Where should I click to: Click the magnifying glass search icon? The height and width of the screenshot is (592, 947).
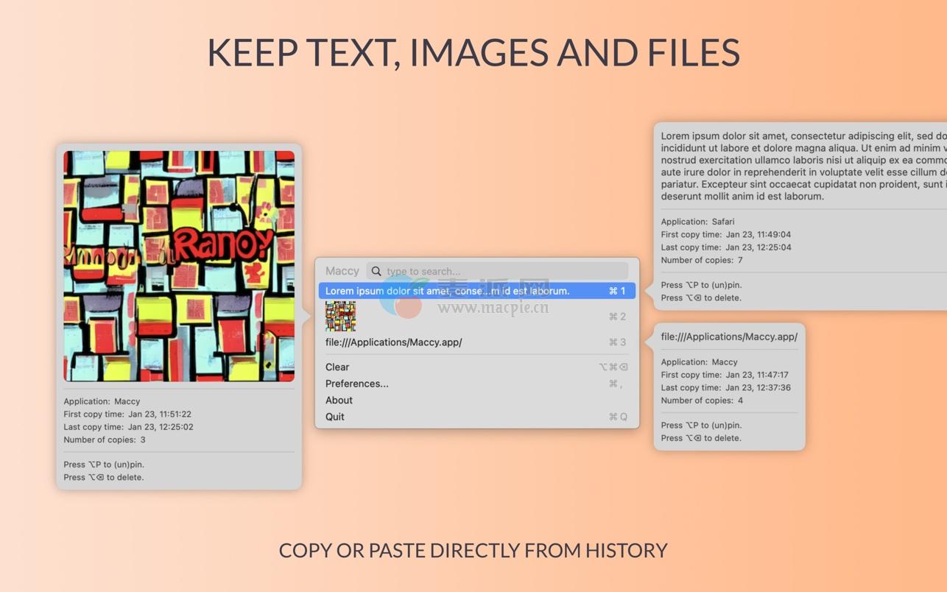pos(376,271)
